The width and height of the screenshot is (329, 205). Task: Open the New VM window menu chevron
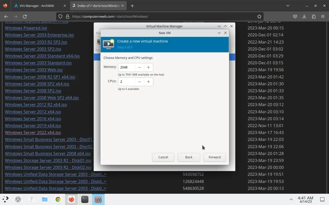pyautogui.click(x=219, y=33)
